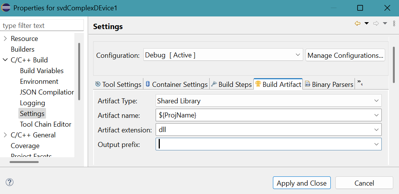Click the back navigation arrow icon

coord(357,23)
